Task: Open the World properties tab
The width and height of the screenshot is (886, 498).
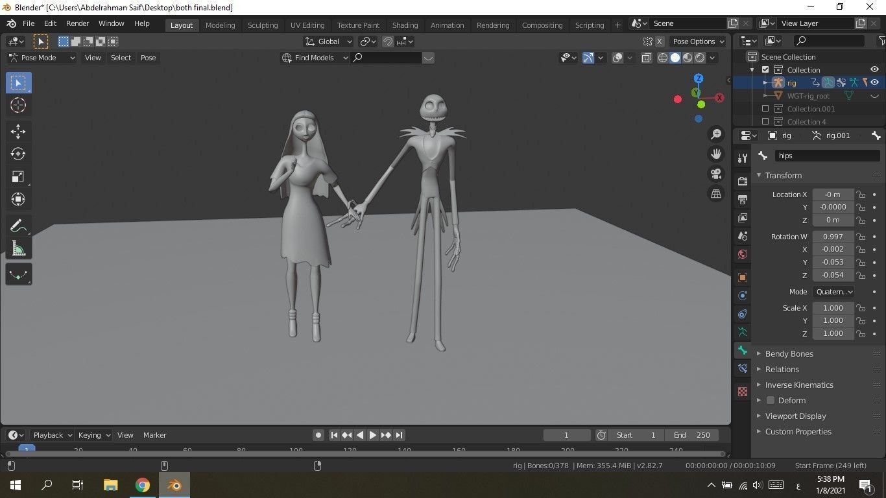Action: pyautogui.click(x=743, y=254)
